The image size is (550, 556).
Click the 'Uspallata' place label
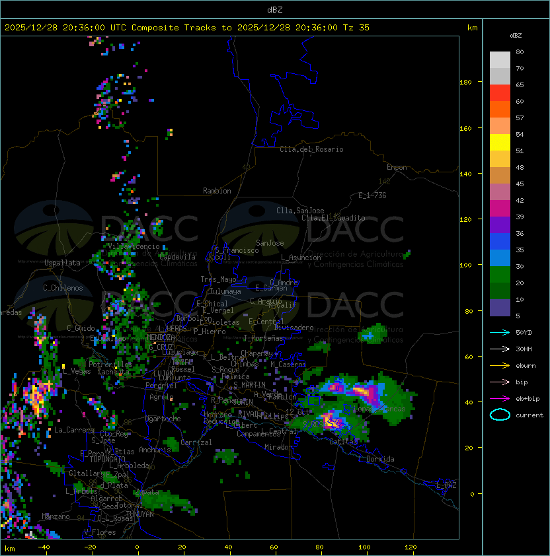62,263
